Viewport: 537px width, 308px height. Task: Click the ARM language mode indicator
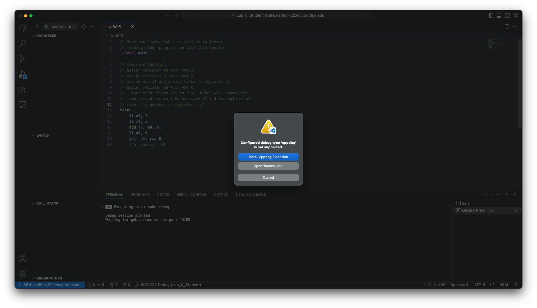[x=503, y=285]
